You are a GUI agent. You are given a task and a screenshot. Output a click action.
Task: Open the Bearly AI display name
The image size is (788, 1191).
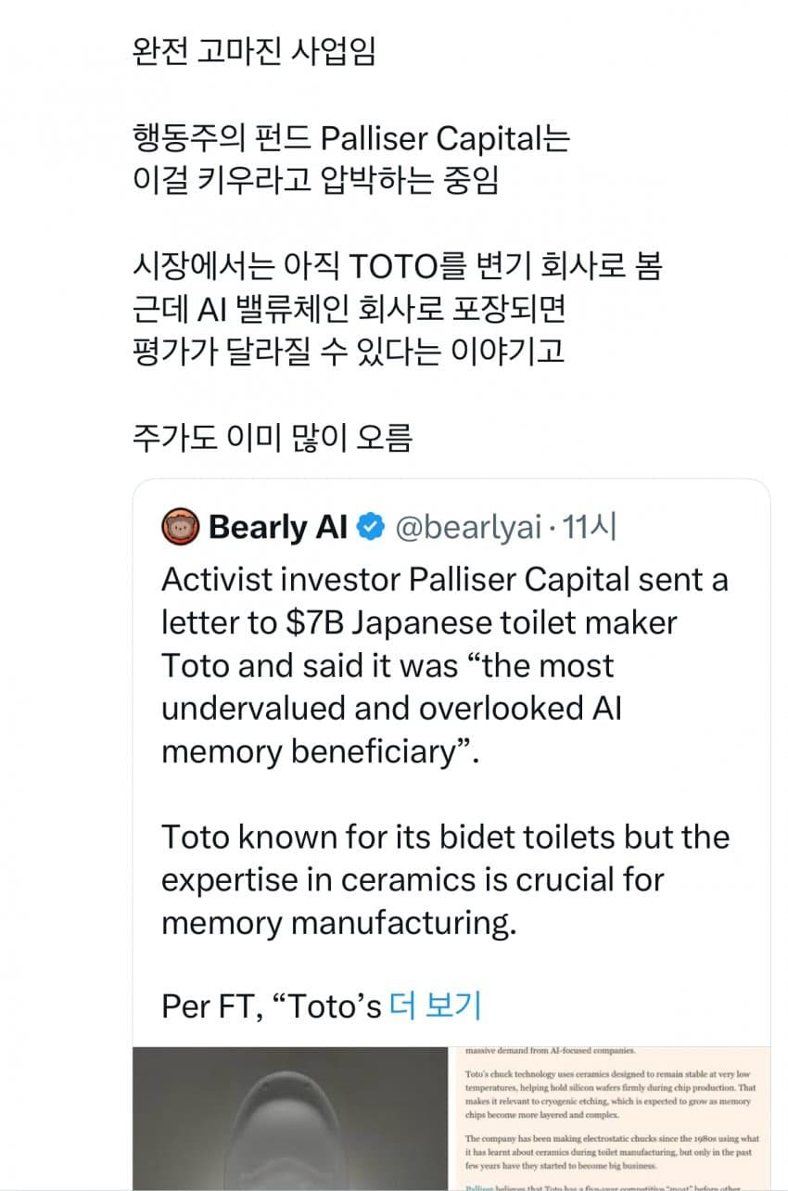point(278,527)
